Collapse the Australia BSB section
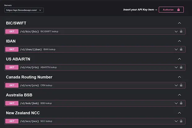 click(179, 95)
